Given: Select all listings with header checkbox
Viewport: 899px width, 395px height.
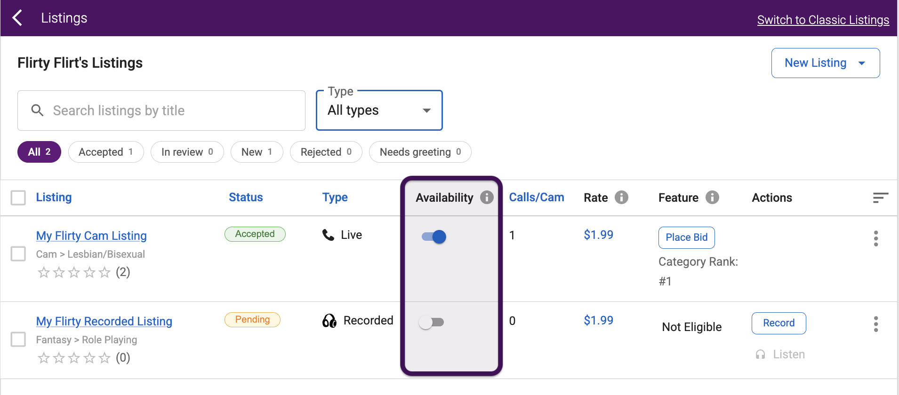Looking at the screenshot, I should (18, 197).
